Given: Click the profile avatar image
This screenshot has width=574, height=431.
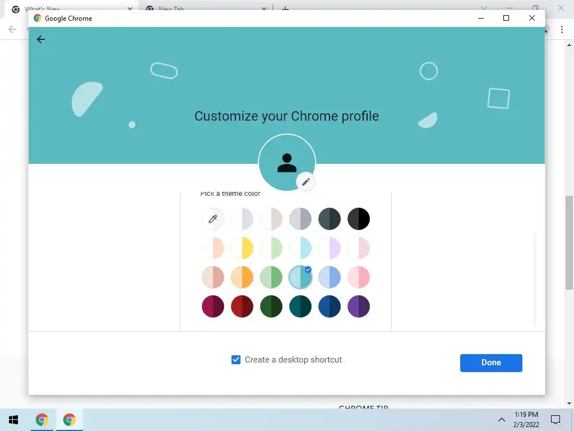Looking at the screenshot, I should (x=287, y=162).
